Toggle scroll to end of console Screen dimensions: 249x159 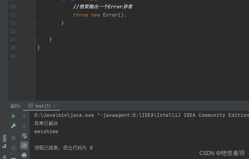(x=24, y=145)
